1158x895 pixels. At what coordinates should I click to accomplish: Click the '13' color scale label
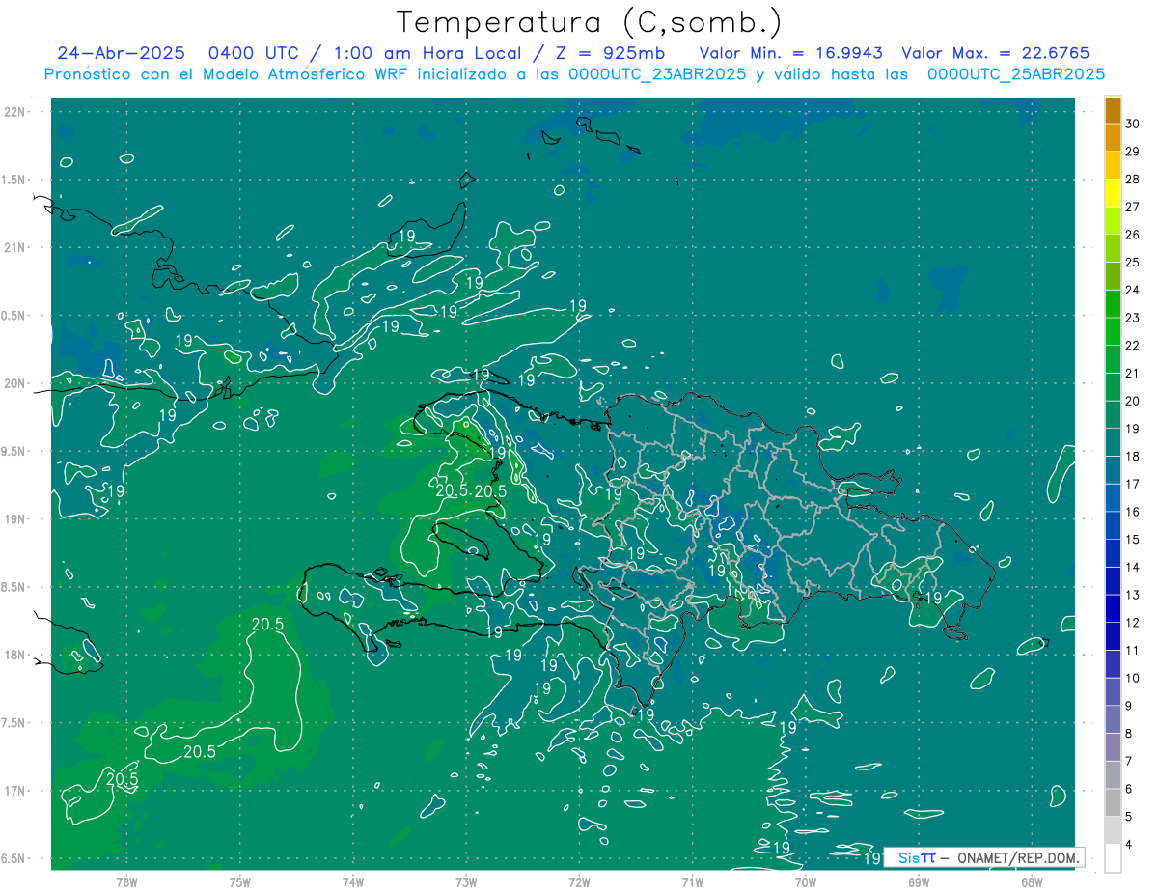(1132, 595)
